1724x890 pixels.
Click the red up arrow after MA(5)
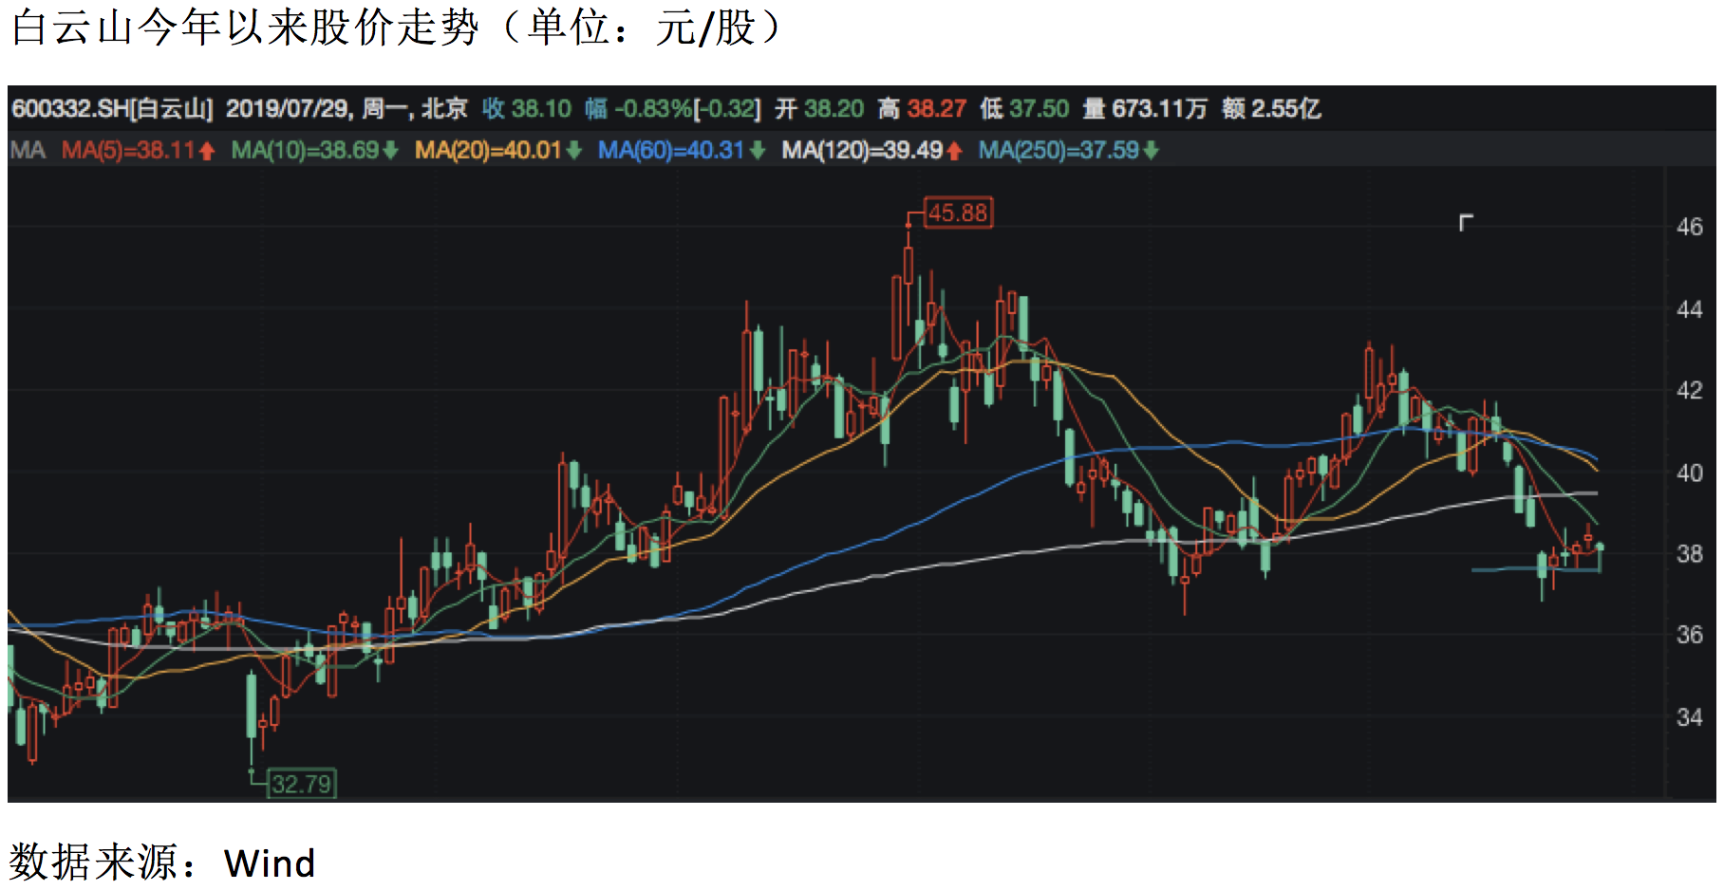click(x=207, y=151)
